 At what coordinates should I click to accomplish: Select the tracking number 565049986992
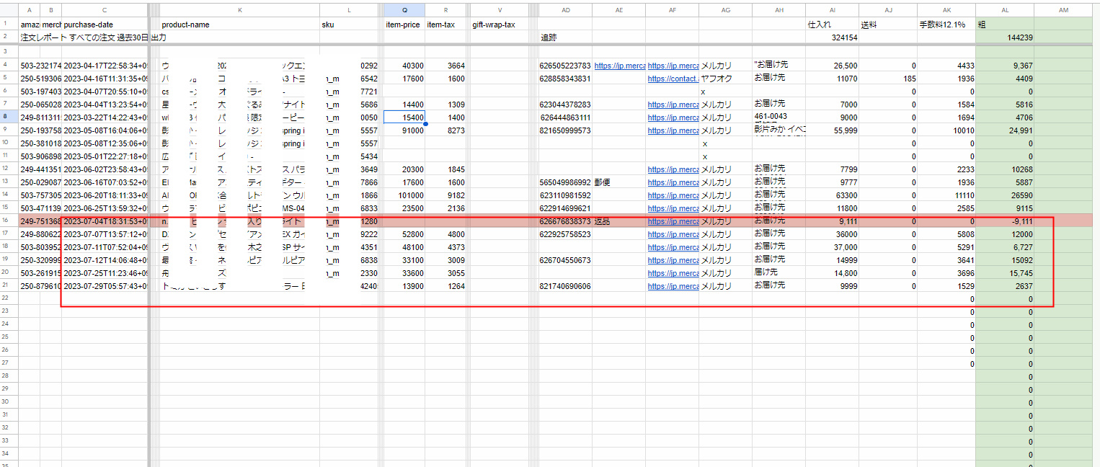(x=565, y=182)
